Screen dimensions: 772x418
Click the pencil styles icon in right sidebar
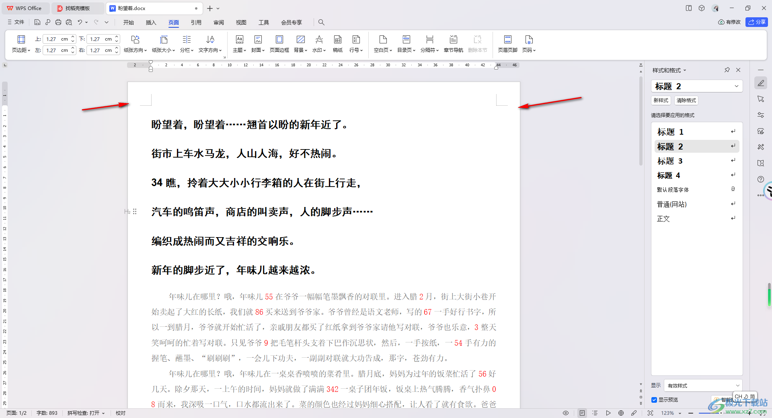[x=761, y=83]
